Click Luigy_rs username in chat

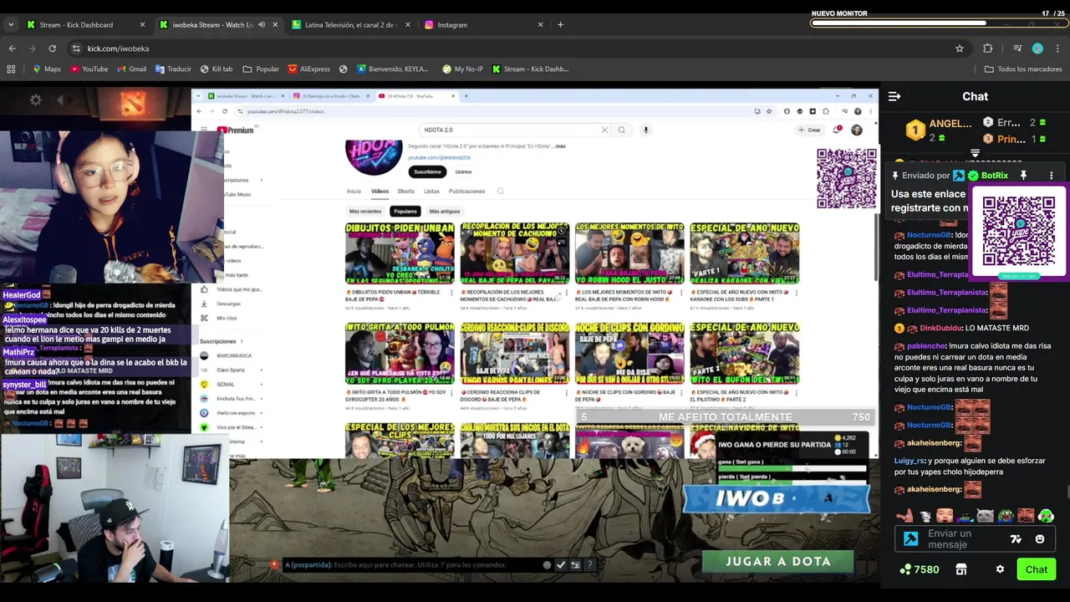click(x=909, y=461)
